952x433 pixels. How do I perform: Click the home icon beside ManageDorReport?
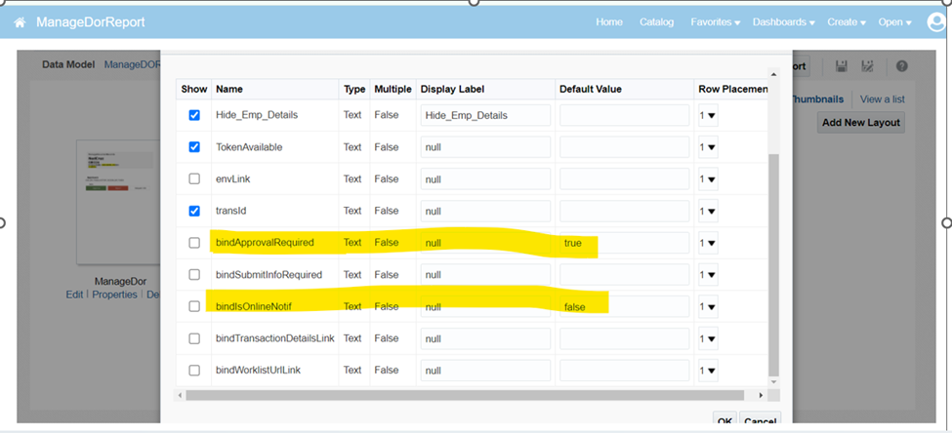(21, 22)
